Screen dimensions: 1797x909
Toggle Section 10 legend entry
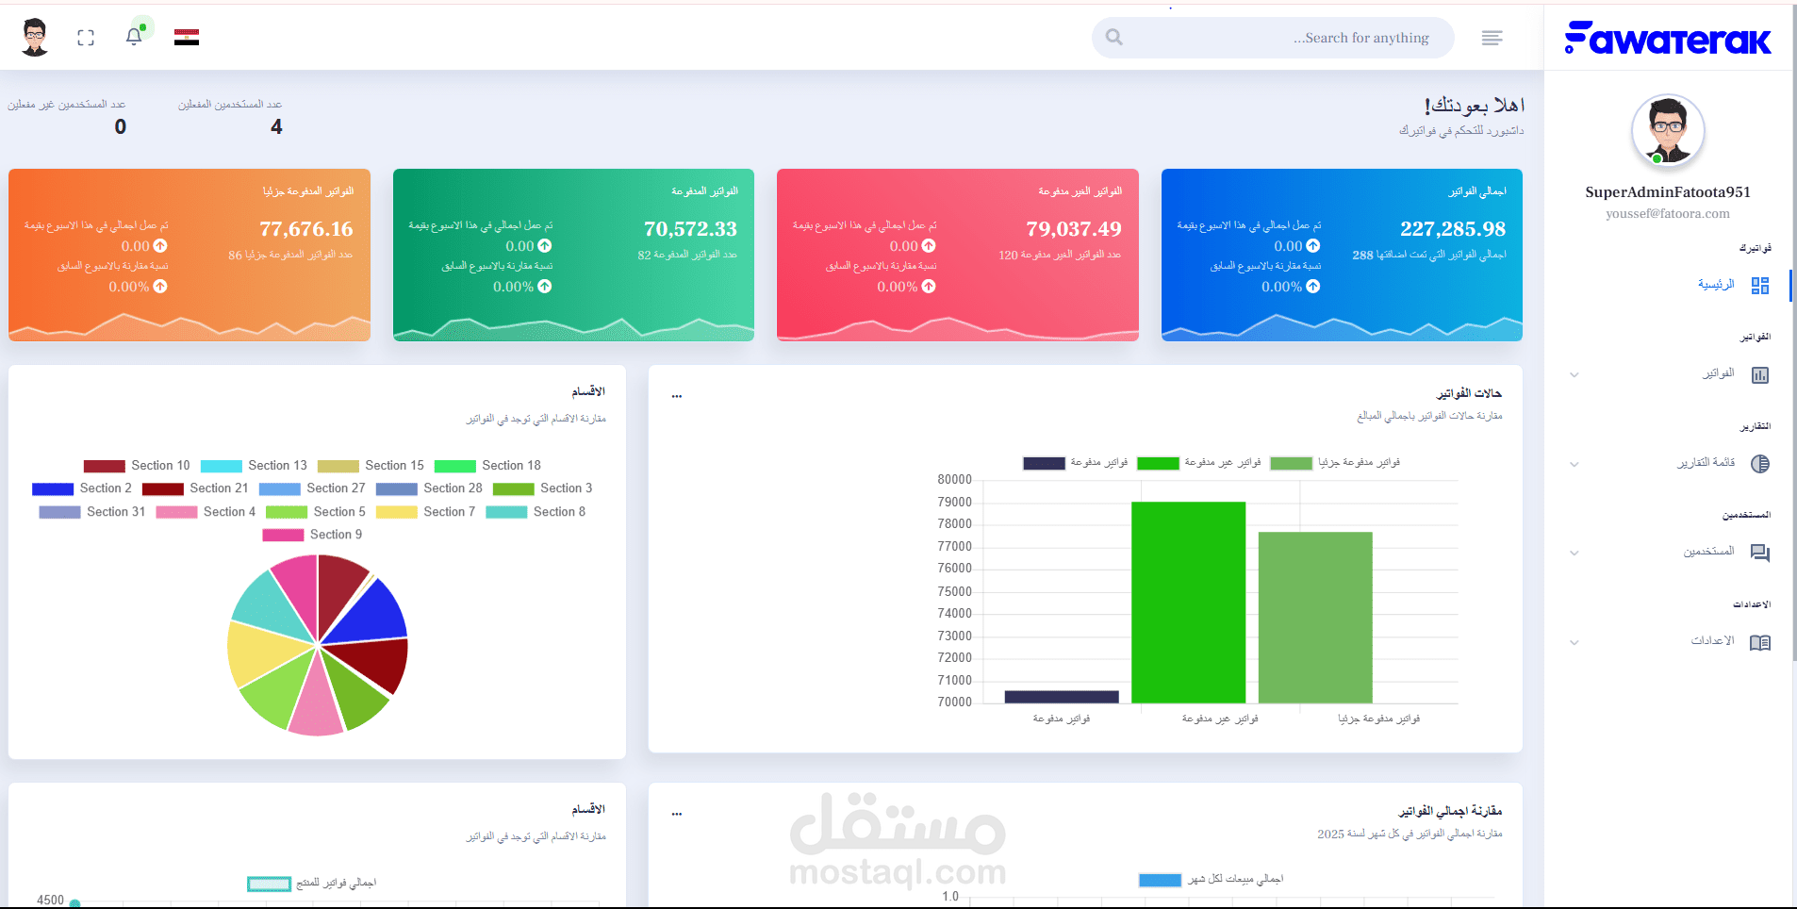pos(137,466)
